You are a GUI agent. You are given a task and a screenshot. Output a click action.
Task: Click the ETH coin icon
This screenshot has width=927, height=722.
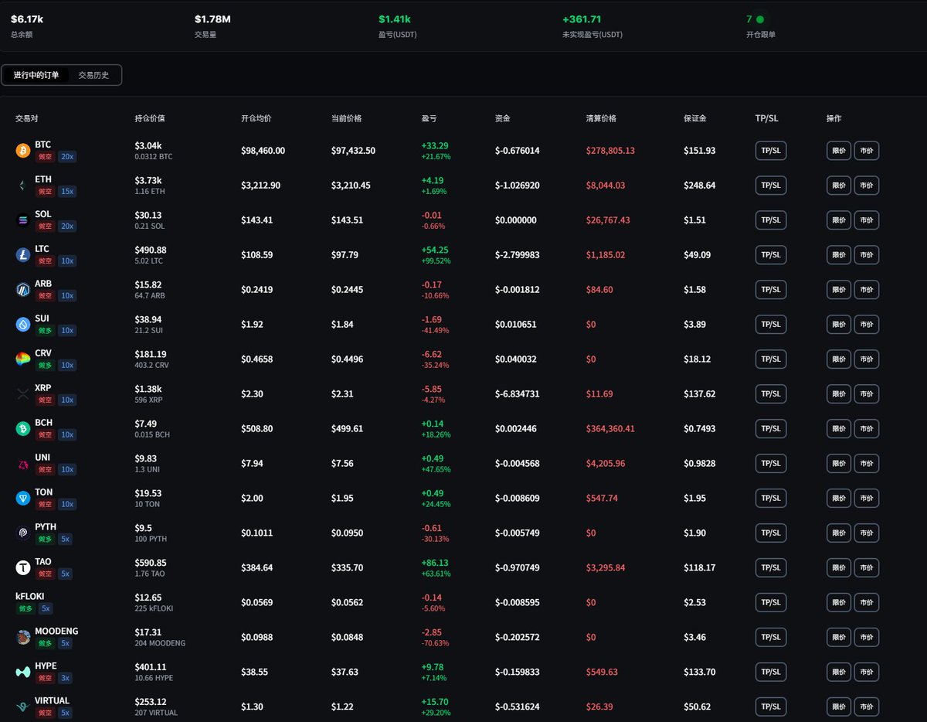pos(22,186)
